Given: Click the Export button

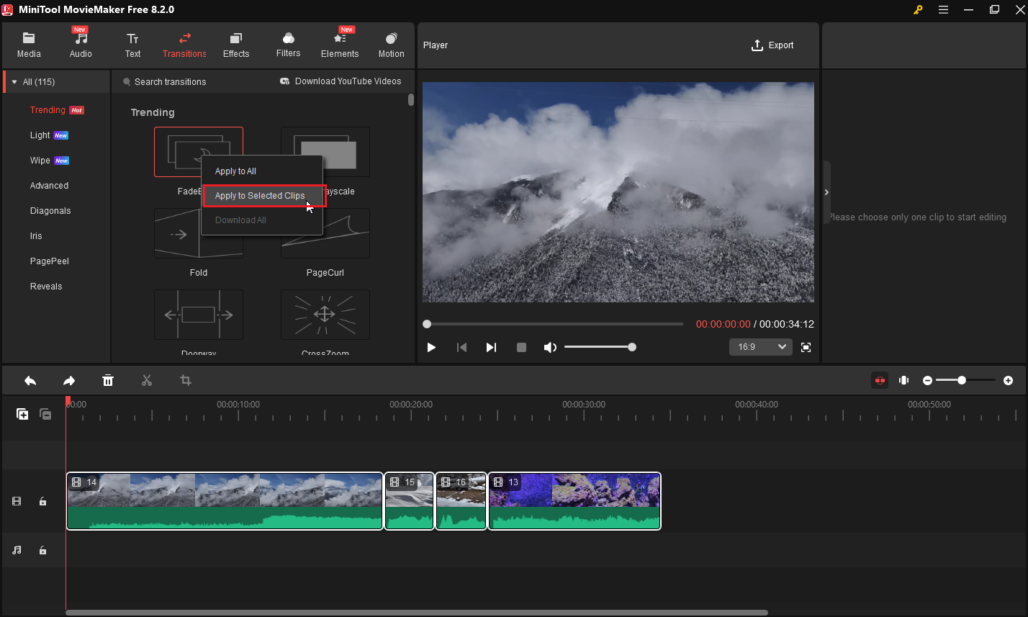Looking at the screenshot, I should click(772, 45).
